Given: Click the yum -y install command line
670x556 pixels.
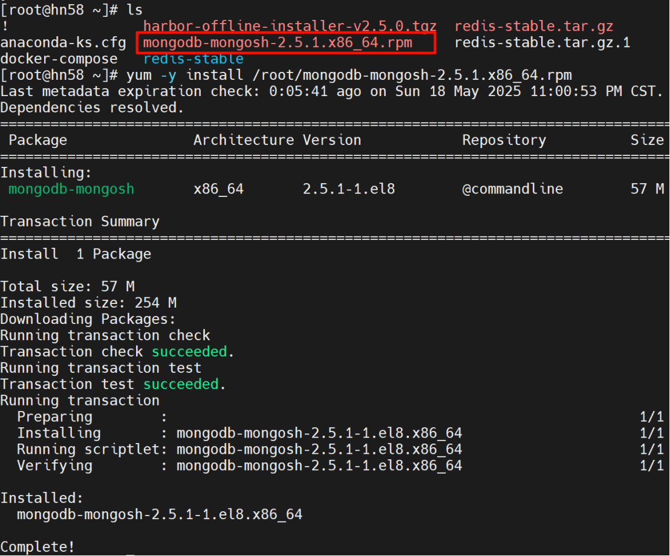Looking at the screenshot, I should tap(286, 75).
